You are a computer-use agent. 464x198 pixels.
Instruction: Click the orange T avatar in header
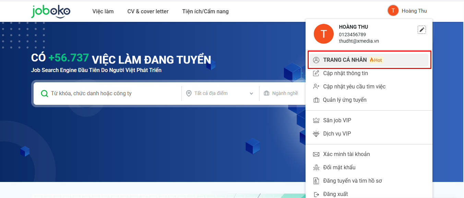coord(393,11)
